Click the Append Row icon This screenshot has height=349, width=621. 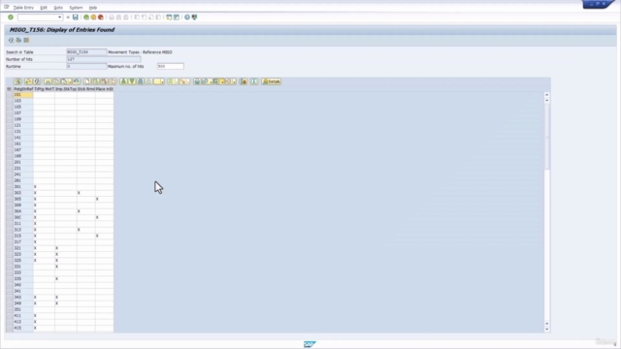tap(87, 81)
